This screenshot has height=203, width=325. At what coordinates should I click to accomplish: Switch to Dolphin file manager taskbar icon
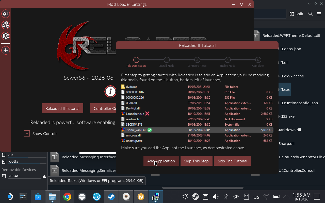point(53,197)
